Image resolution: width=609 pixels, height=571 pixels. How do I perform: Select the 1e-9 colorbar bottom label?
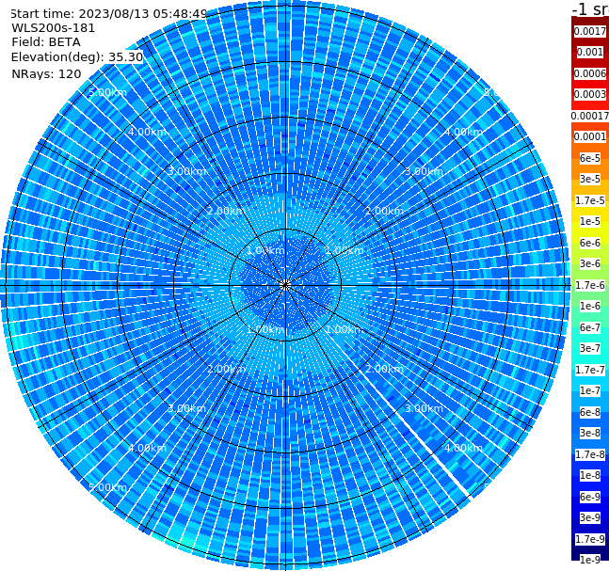point(590,560)
